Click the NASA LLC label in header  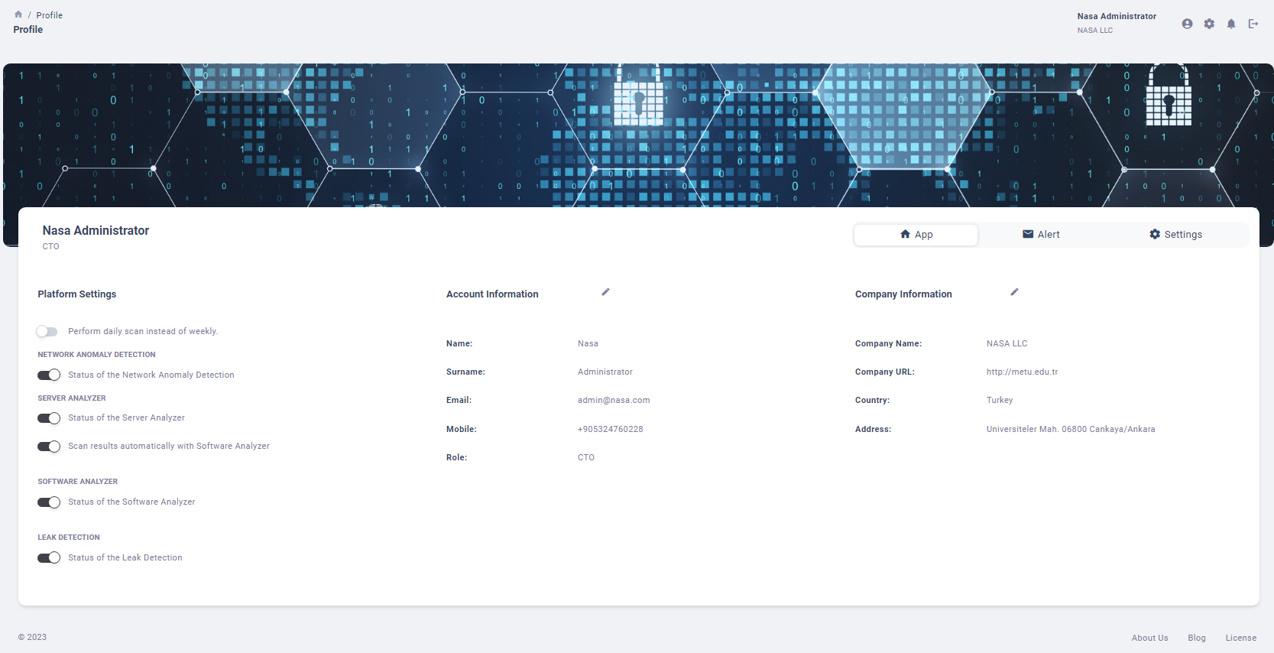1094,31
